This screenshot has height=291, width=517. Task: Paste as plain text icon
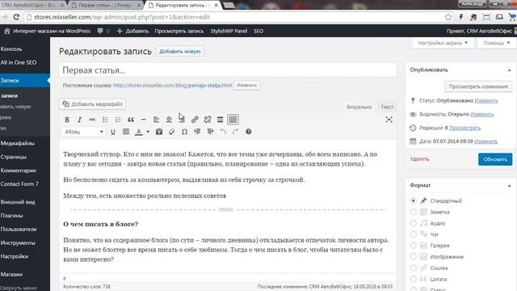point(159,132)
